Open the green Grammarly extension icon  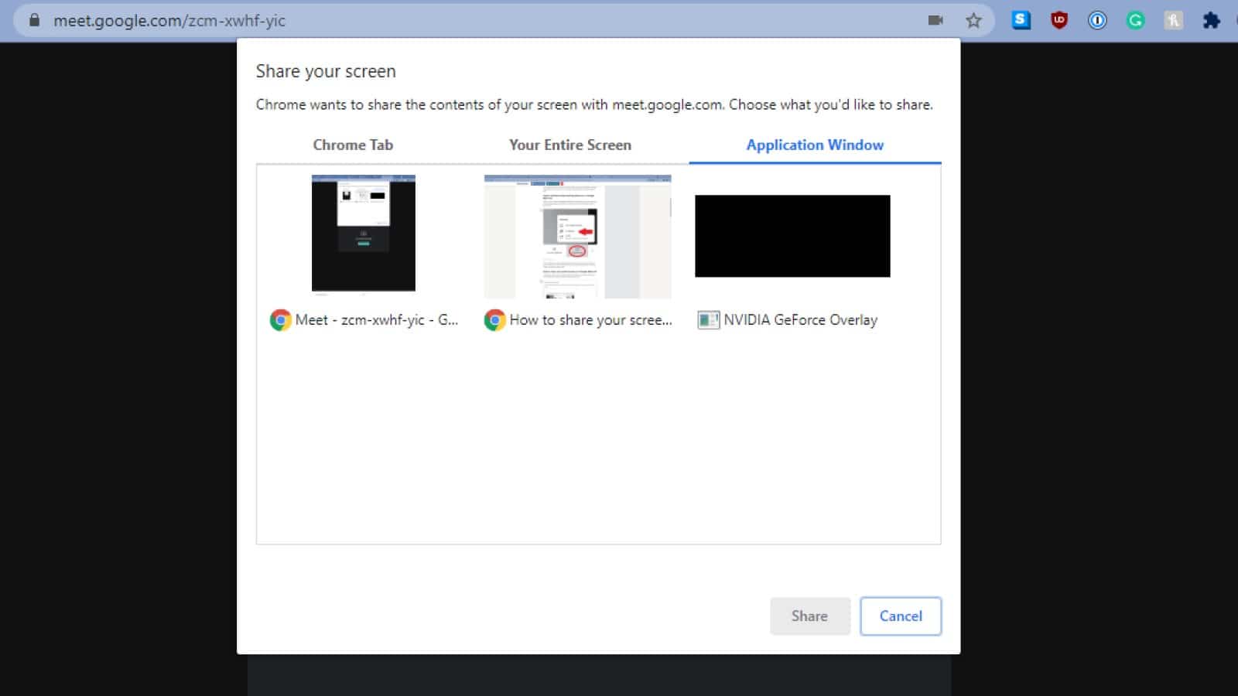[x=1135, y=21]
